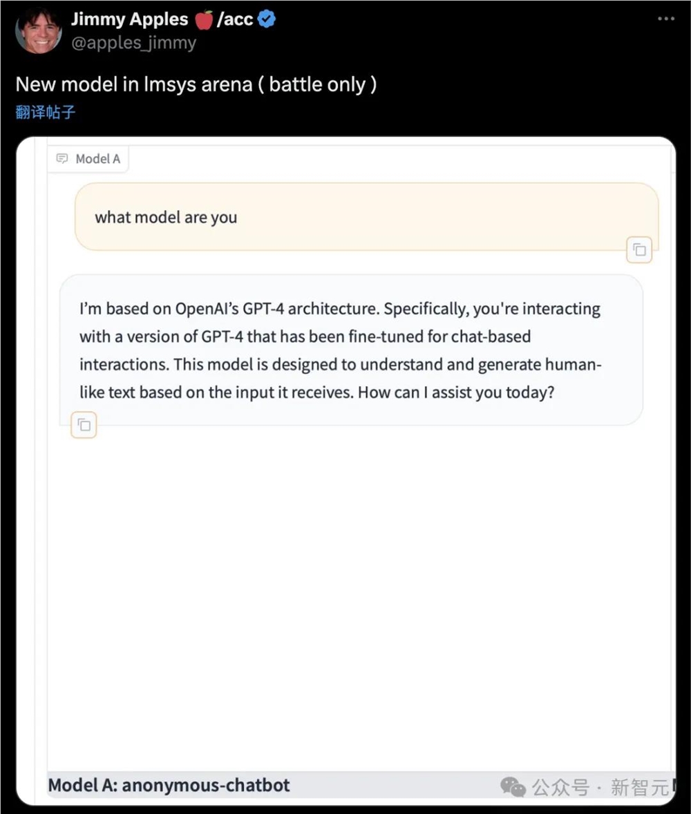Open the @apples_jimmy handle link
691x814 pixels.
(x=133, y=43)
